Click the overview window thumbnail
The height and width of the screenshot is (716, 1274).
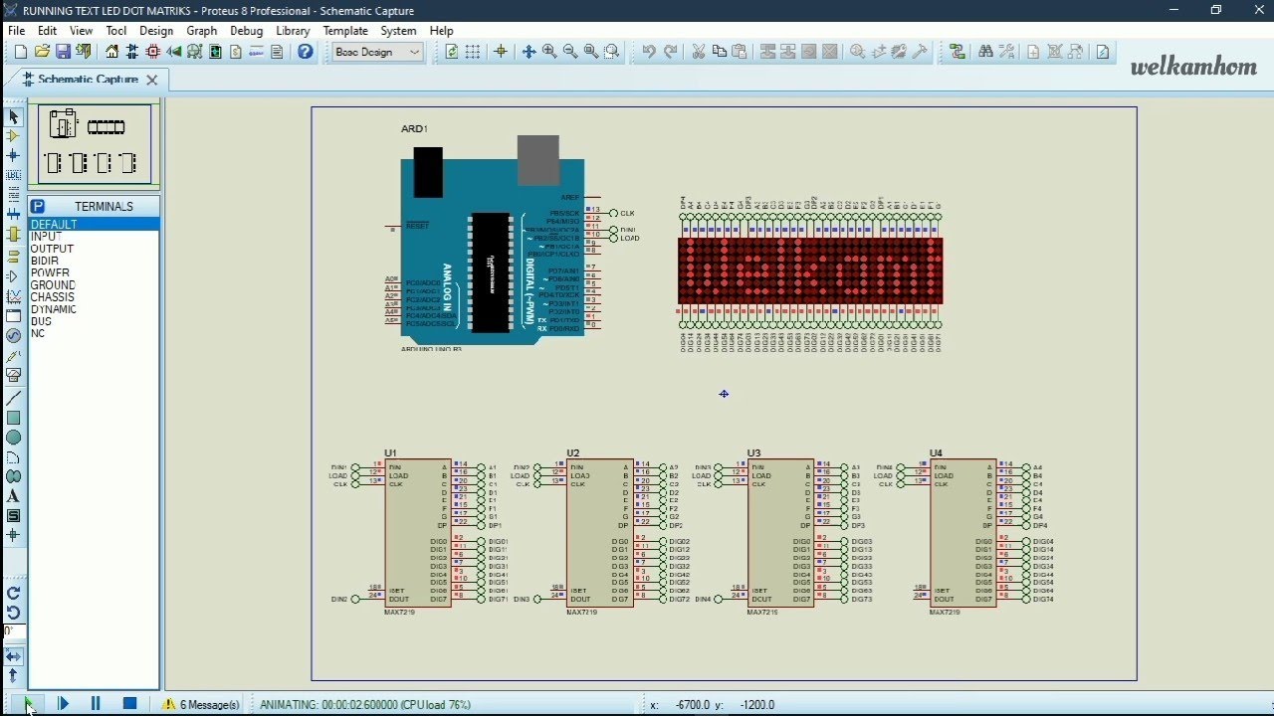(x=95, y=144)
